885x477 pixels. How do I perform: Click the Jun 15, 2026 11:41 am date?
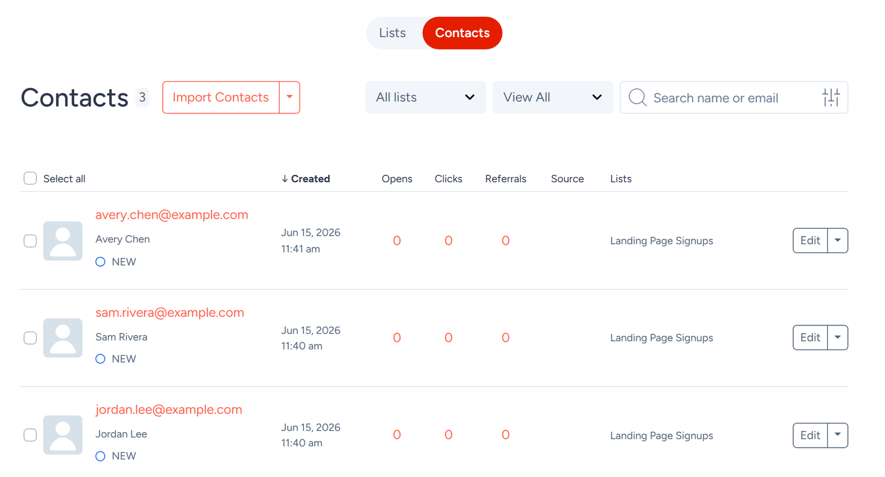click(x=310, y=241)
